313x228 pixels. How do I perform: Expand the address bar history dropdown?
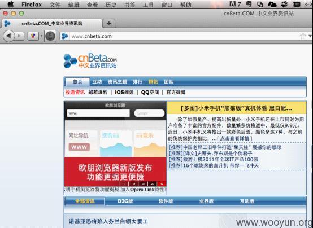tap(310, 36)
